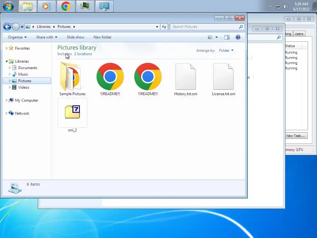The height and width of the screenshot is (238, 317).
Task: Open Google Chrome from the taskbar
Action: [66, 6]
